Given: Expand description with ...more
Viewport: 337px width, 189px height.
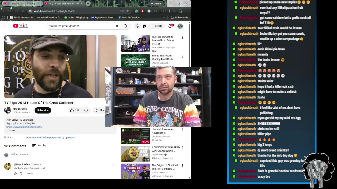Looking at the screenshot, I should (x=11, y=130).
